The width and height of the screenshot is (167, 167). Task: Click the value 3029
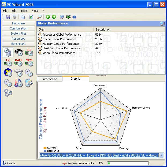pos(98,44)
